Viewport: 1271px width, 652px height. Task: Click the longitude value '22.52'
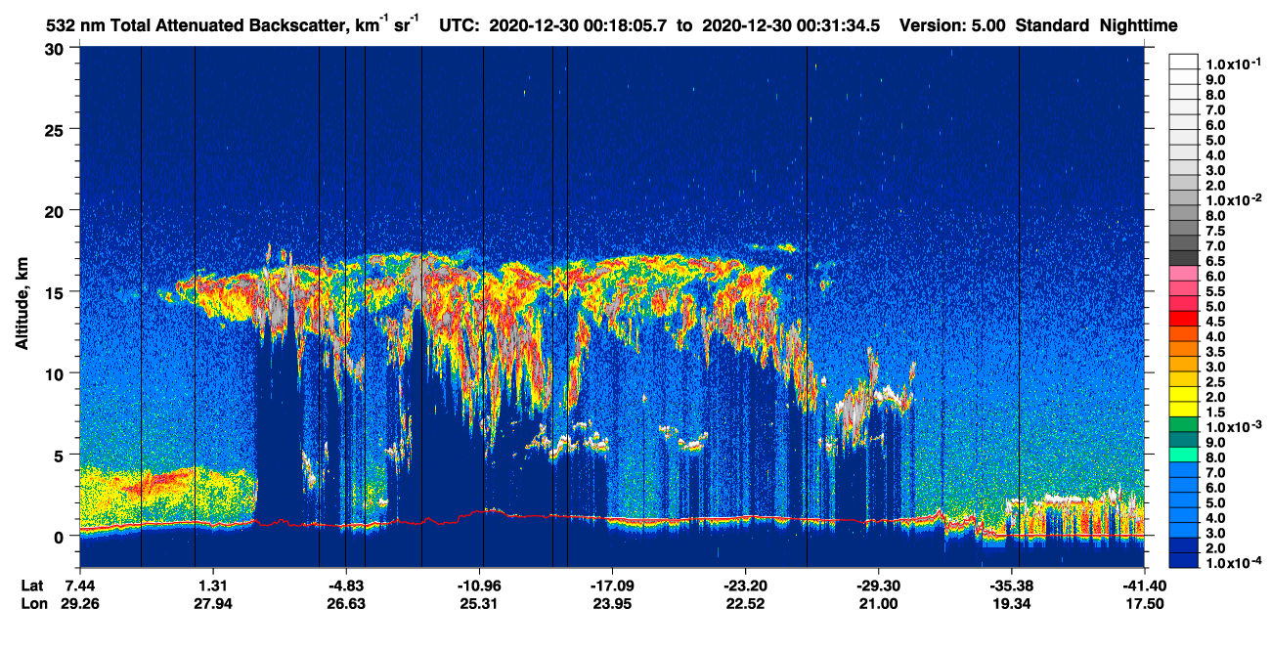coord(747,604)
